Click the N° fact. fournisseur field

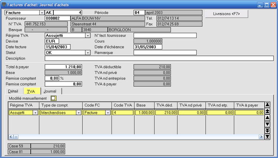[165, 35]
